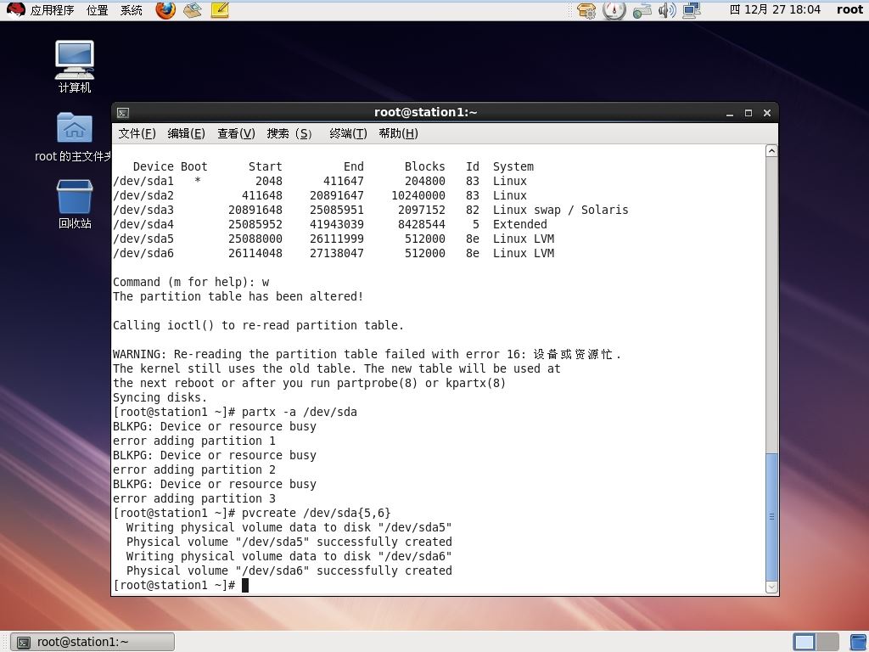The width and height of the screenshot is (869, 652).
Task: Click the Red Hat logo beside 应用程序
Action: [x=15, y=10]
